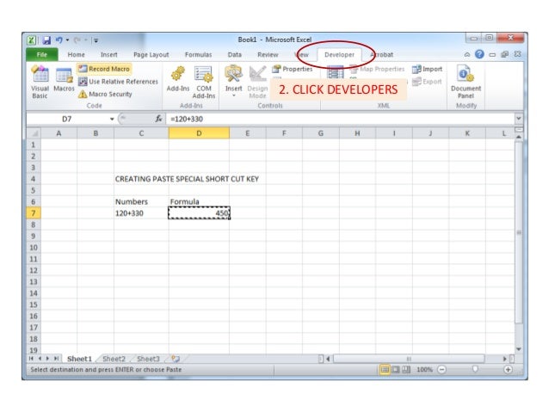The image size is (549, 412).
Task: Customize Quick Access Toolbar dropdown
Action: (x=96, y=40)
